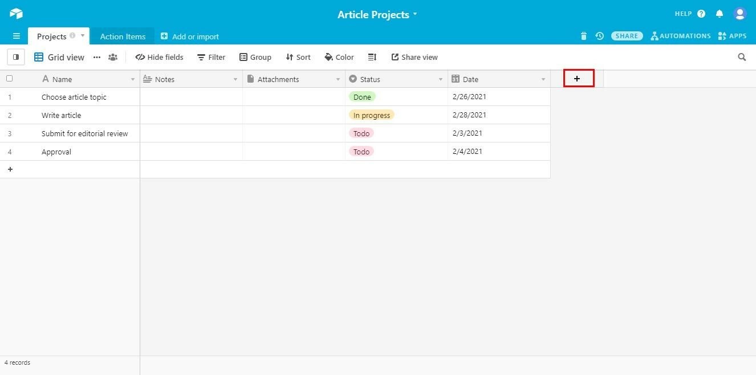Click the Notes long-text field icon
Screen dimensions: 756x375
147,79
